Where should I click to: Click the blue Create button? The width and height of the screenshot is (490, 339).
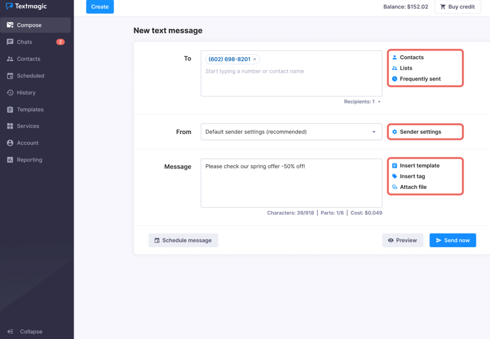(x=100, y=7)
